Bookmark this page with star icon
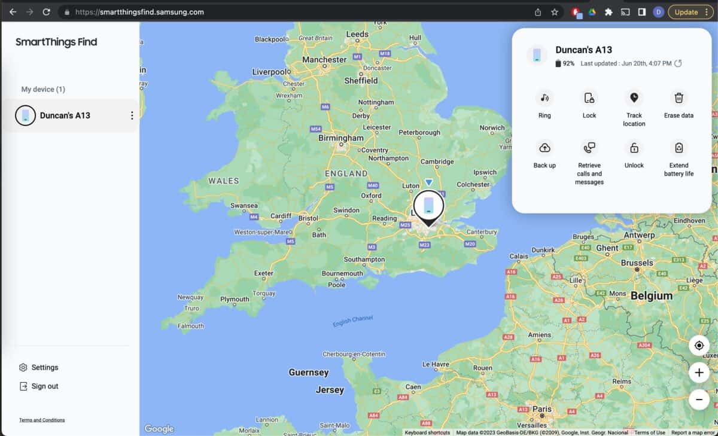This screenshot has width=718, height=436. (x=555, y=12)
